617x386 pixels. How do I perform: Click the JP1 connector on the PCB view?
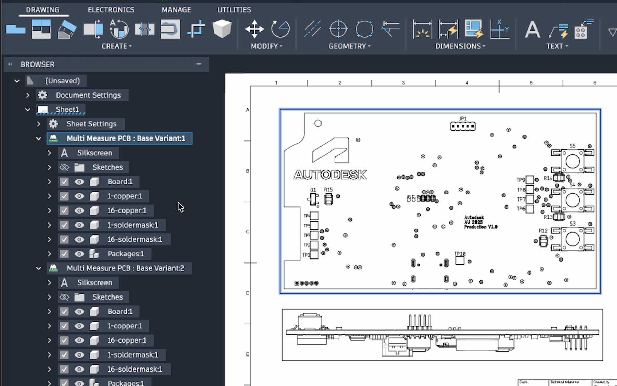[x=463, y=126]
